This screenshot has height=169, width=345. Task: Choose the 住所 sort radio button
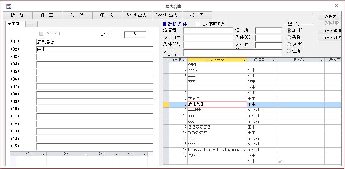[x=289, y=51]
